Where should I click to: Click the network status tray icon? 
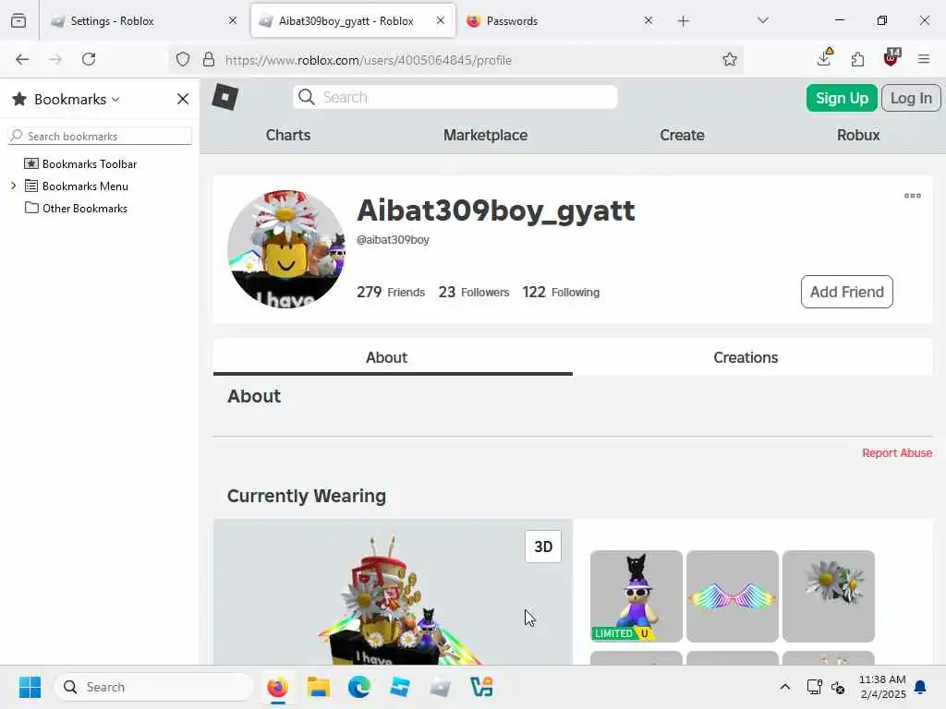[x=815, y=687]
